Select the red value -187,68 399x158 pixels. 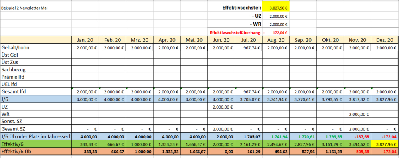(x=357, y=136)
